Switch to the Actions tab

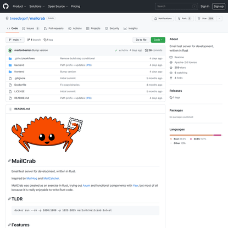click(75, 29)
